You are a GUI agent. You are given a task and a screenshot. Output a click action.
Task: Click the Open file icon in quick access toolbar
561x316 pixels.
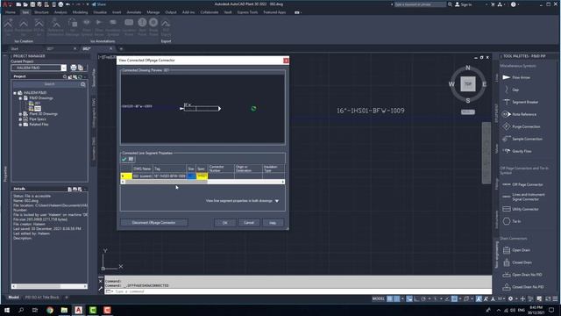point(25,4)
